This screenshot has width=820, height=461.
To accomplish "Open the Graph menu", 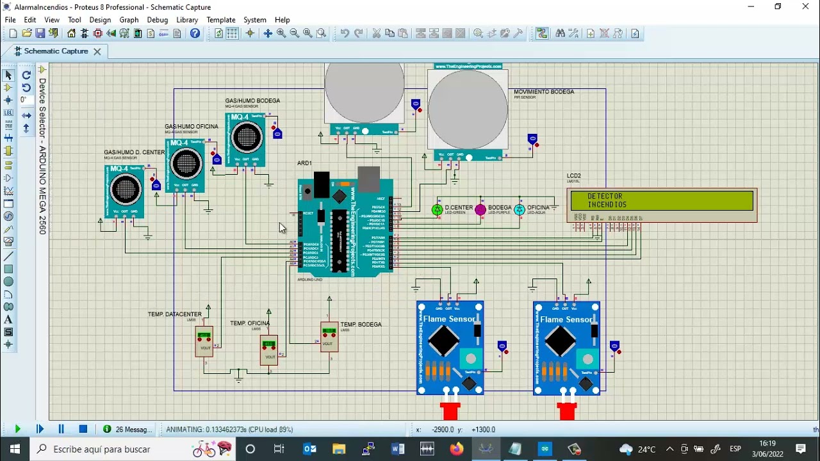I will pos(129,20).
